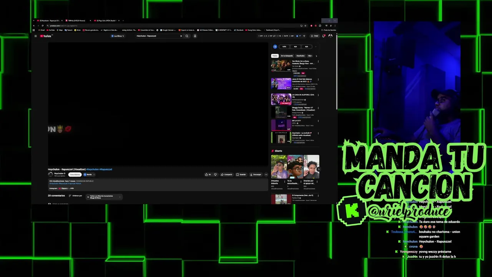Image resolution: width=492 pixels, height=277 pixels.
Task: Open options for Shaggy Scory video
Action: pyautogui.click(x=318, y=108)
